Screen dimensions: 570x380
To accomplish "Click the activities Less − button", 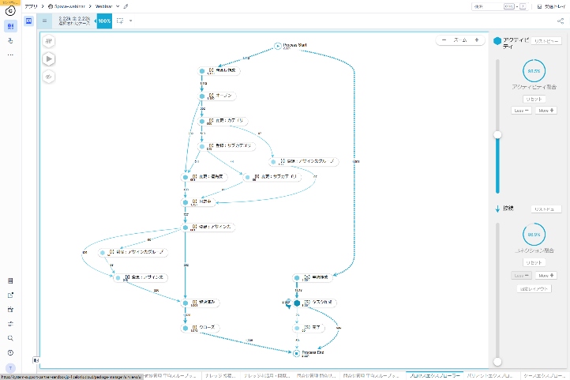I will 521,111.
